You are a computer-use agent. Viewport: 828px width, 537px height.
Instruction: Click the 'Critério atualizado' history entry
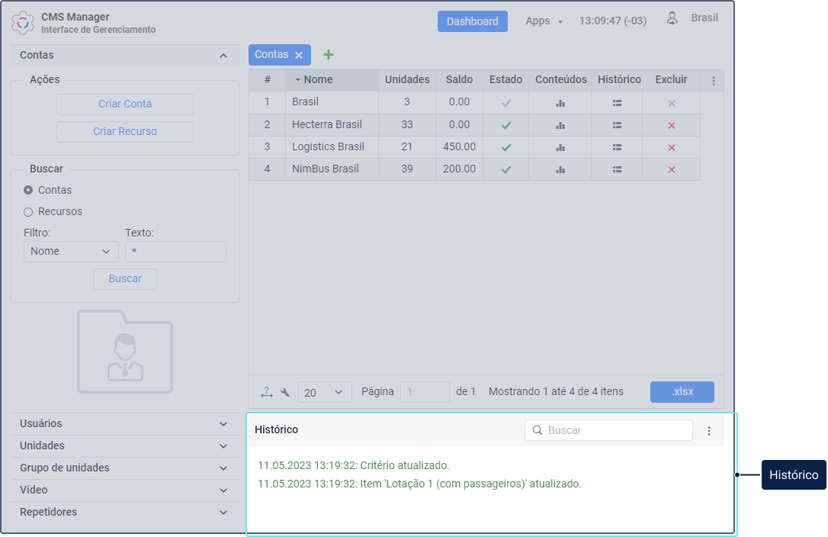[x=353, y=465]
